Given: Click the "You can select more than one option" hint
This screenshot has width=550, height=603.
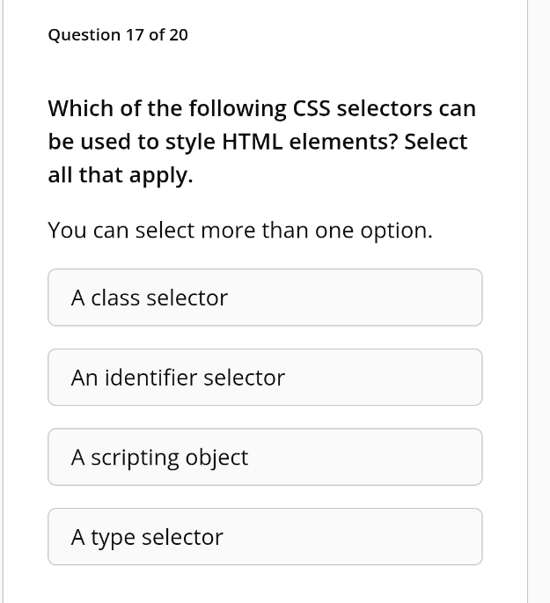Looking at the screenshot, I should [239, 231].
